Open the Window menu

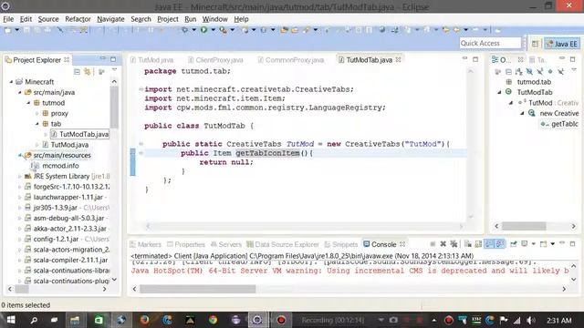click(x=215, y=19)
